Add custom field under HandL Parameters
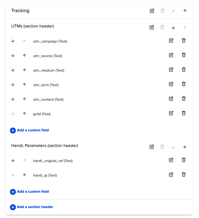Viewport: 199px width, 218px height. [x=30, y=192]
